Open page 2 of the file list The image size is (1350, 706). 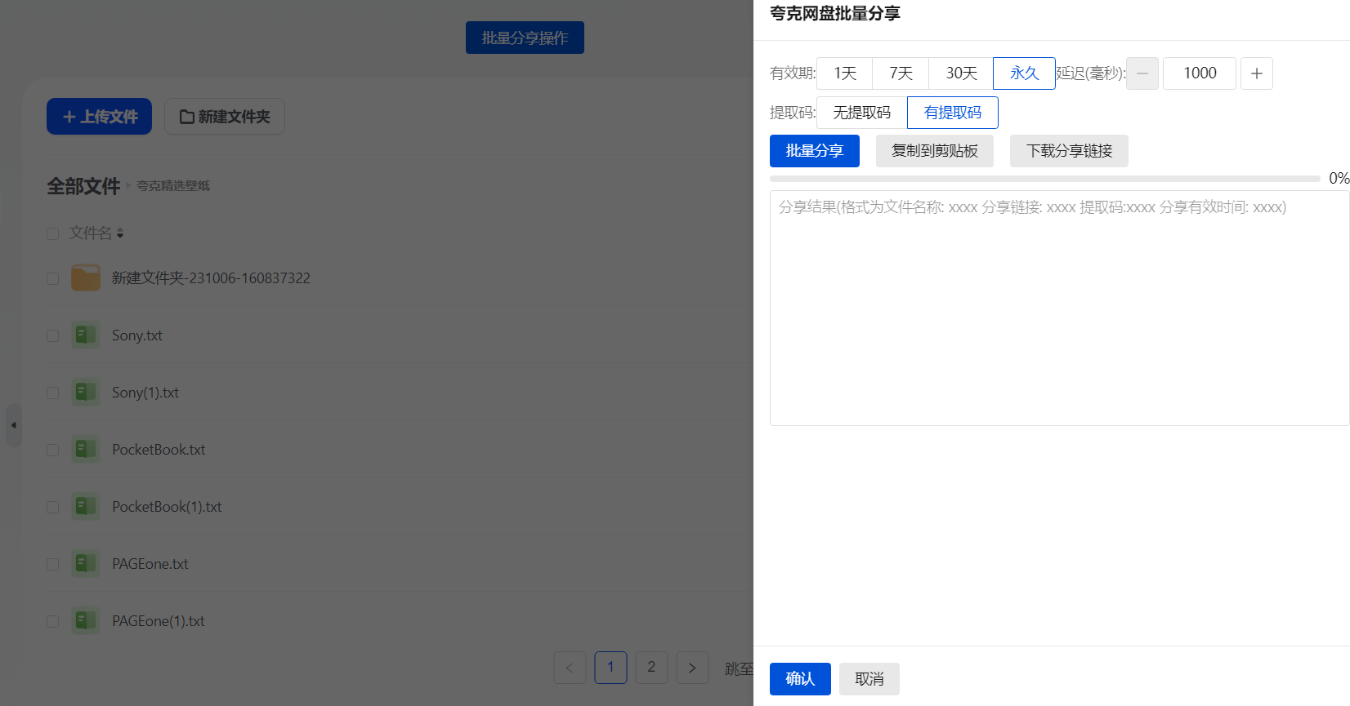[651, 668]
